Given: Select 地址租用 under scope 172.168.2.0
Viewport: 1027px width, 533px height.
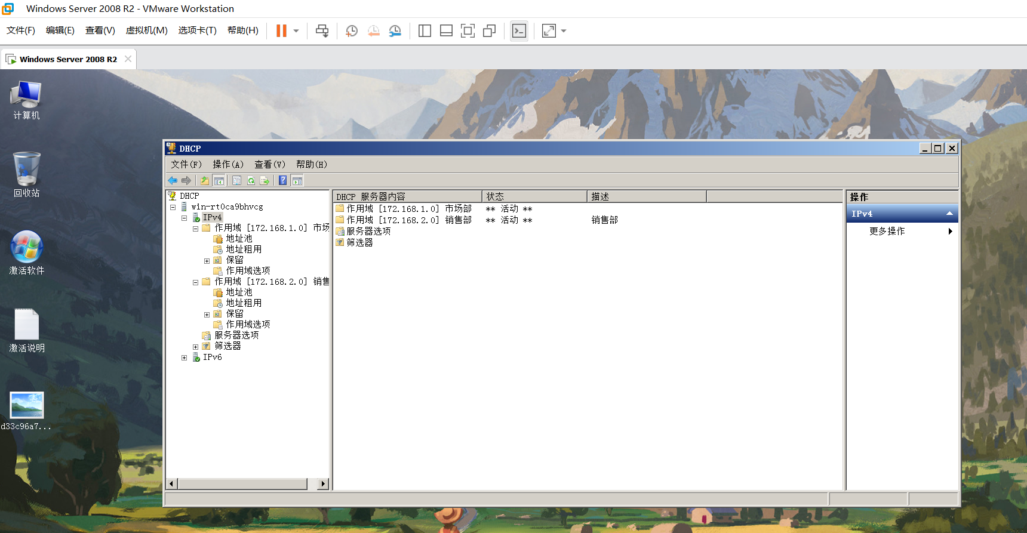Looking at the screenshot, I should (244, 303).
